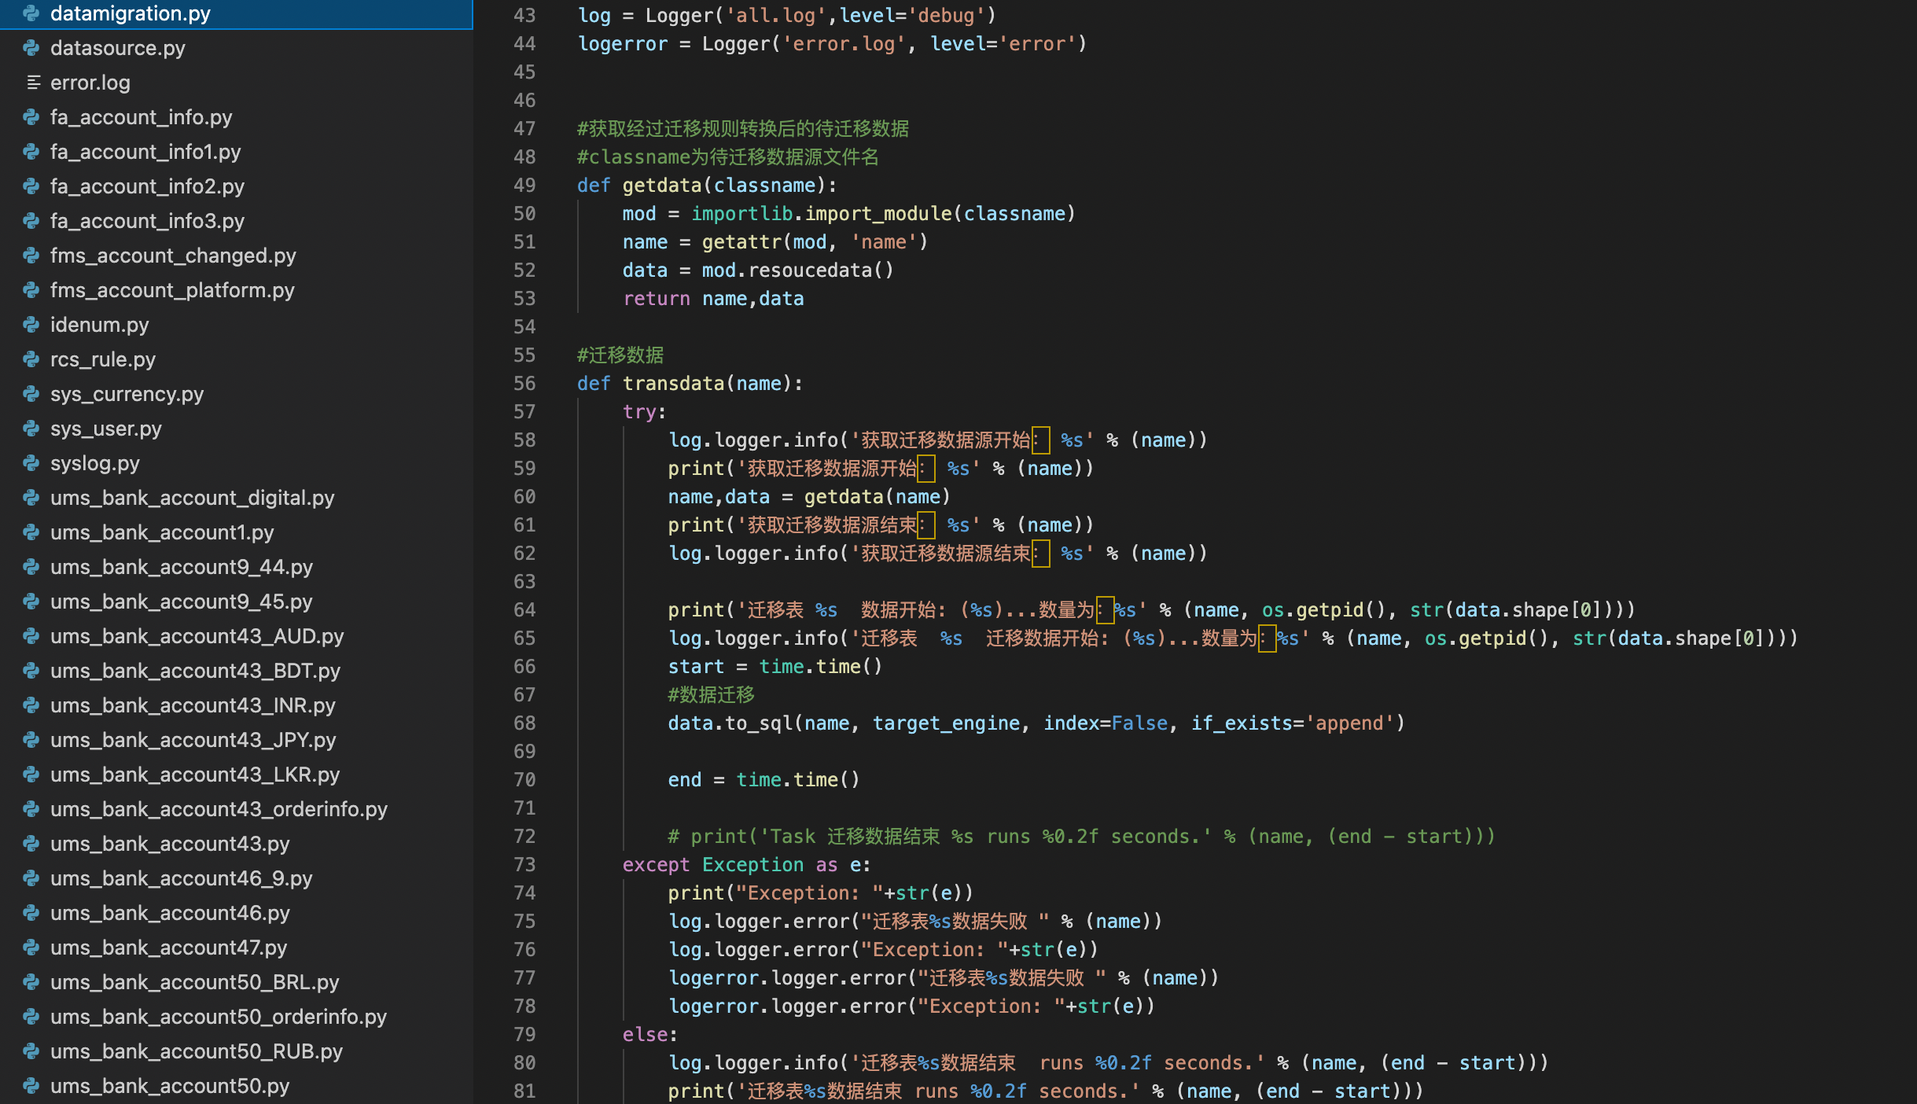
Task: Open sys_user.py
Action: click(236, 429)
